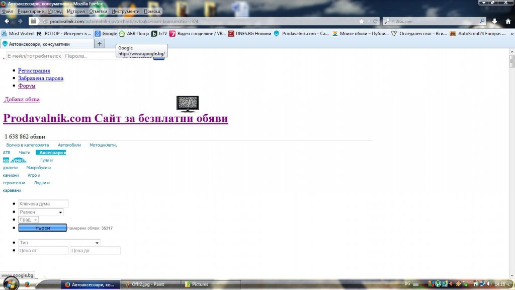Open the Редактиране menu
This screenshot has width=515, height=290.
31,11
